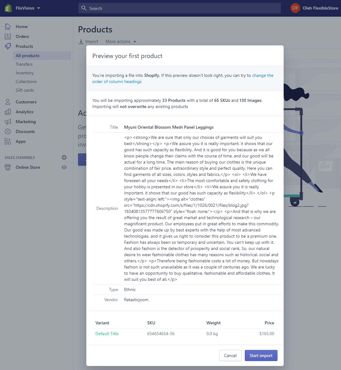
Task: Open the Analytics bar chart icon
Action: pos(8,112)
